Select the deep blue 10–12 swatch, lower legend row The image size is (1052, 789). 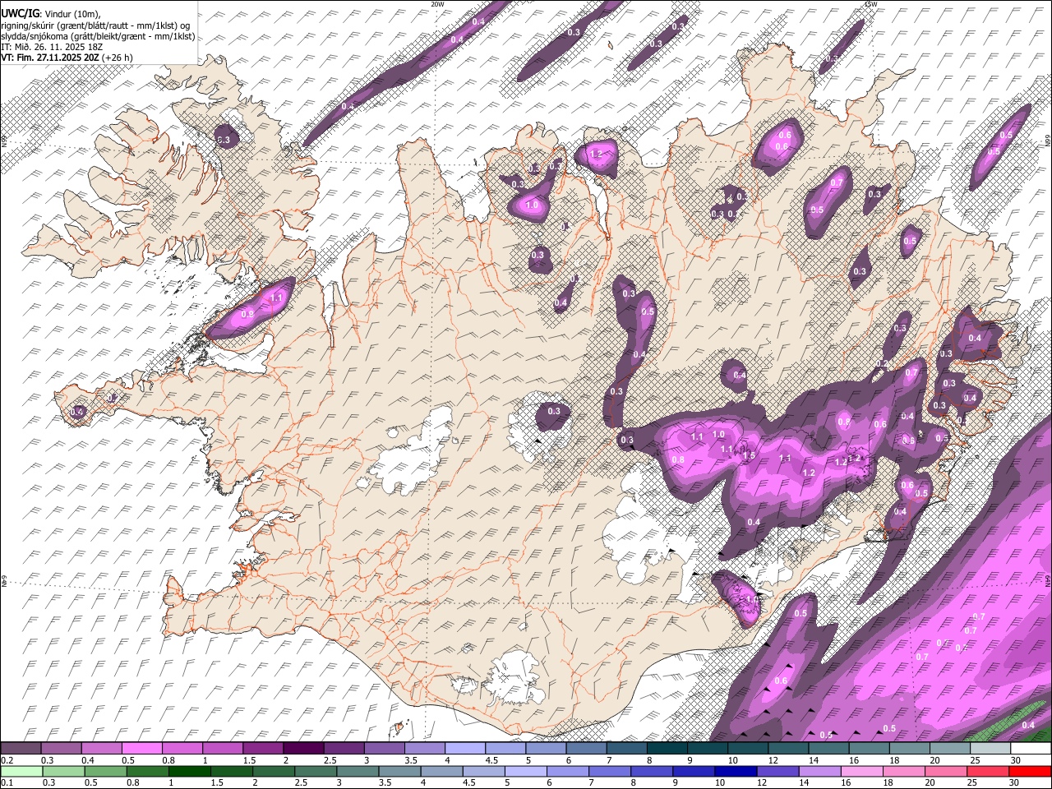coord(735,772)
